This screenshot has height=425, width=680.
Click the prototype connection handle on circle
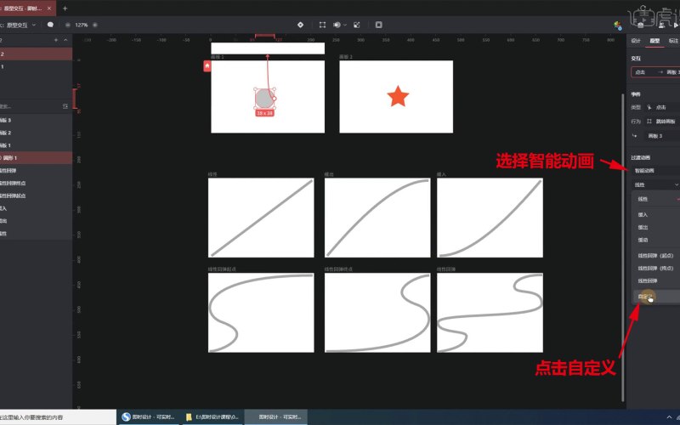point(275,99)
